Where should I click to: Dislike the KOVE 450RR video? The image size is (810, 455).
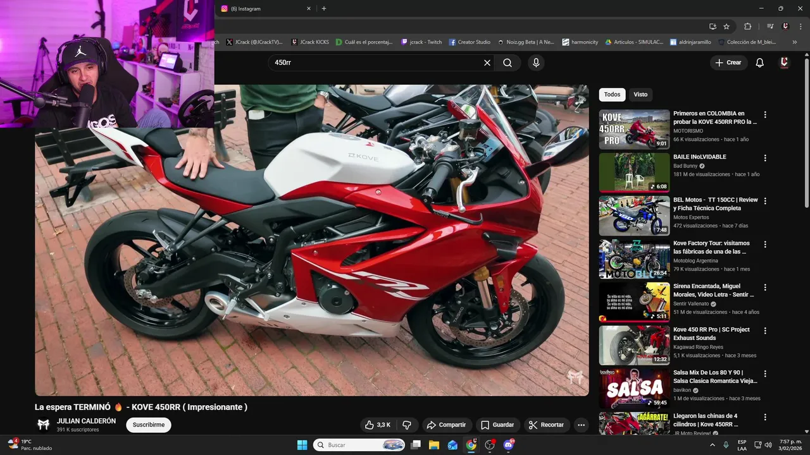[x=407, y=425]
